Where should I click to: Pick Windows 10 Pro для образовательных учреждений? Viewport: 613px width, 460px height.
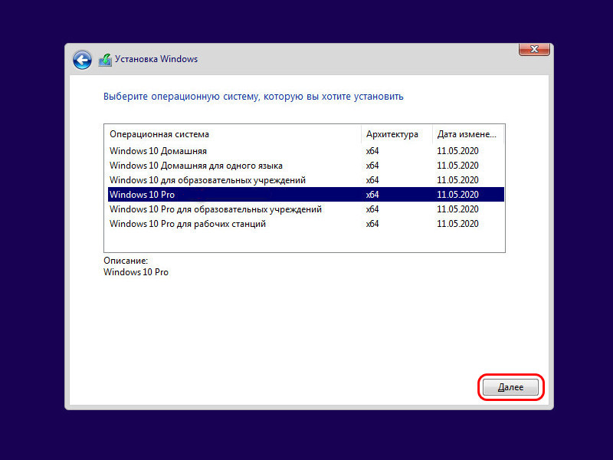coord(306,209)
